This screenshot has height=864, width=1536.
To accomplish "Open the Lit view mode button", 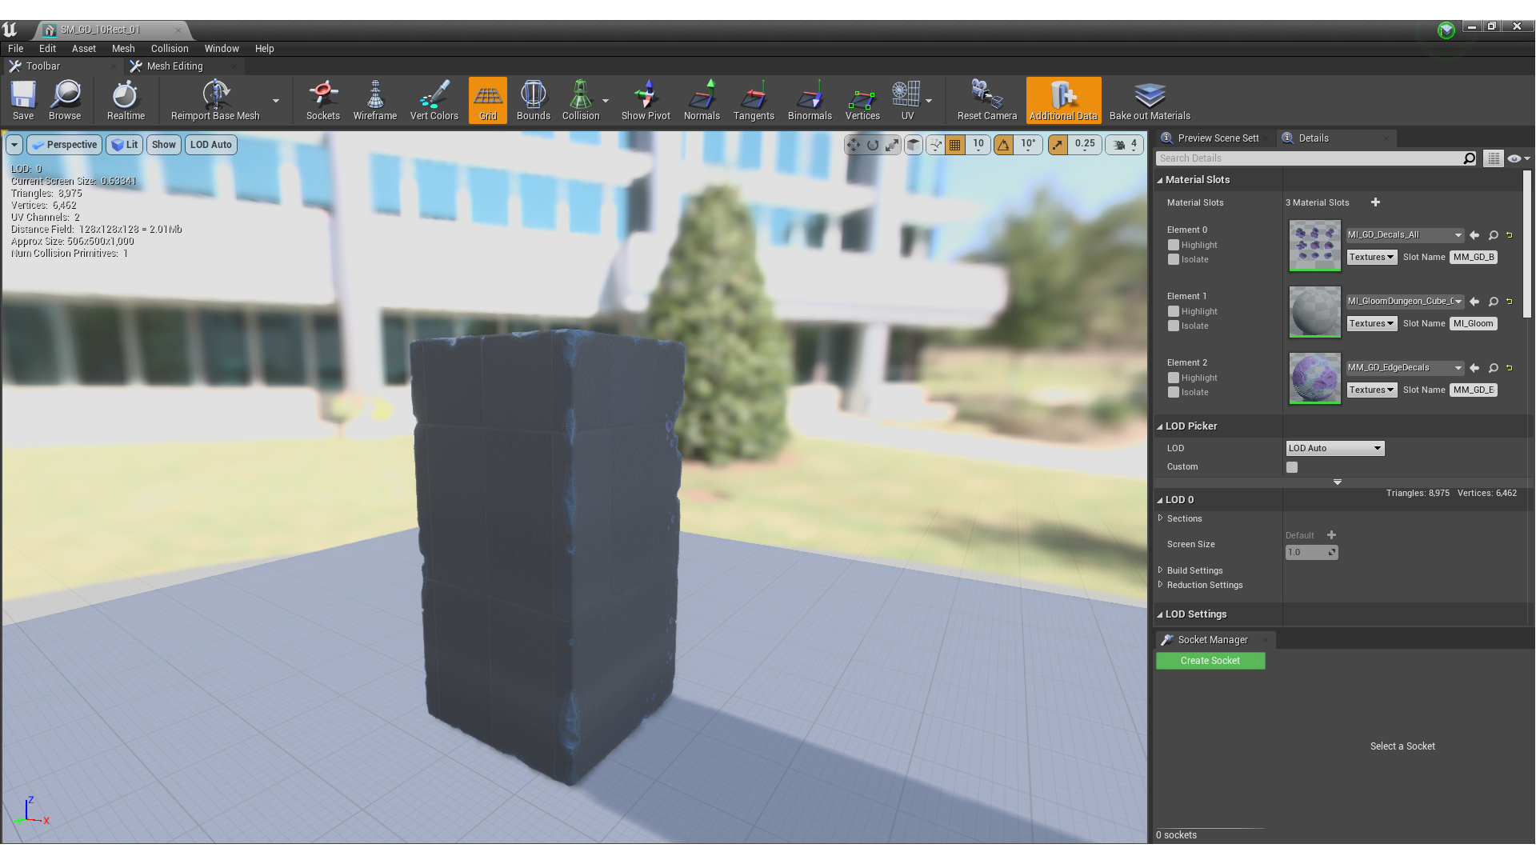I will pyautogui.click(x=125, y=145).
